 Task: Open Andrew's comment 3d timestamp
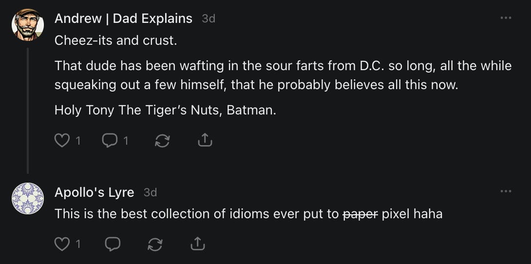point(209,19)
